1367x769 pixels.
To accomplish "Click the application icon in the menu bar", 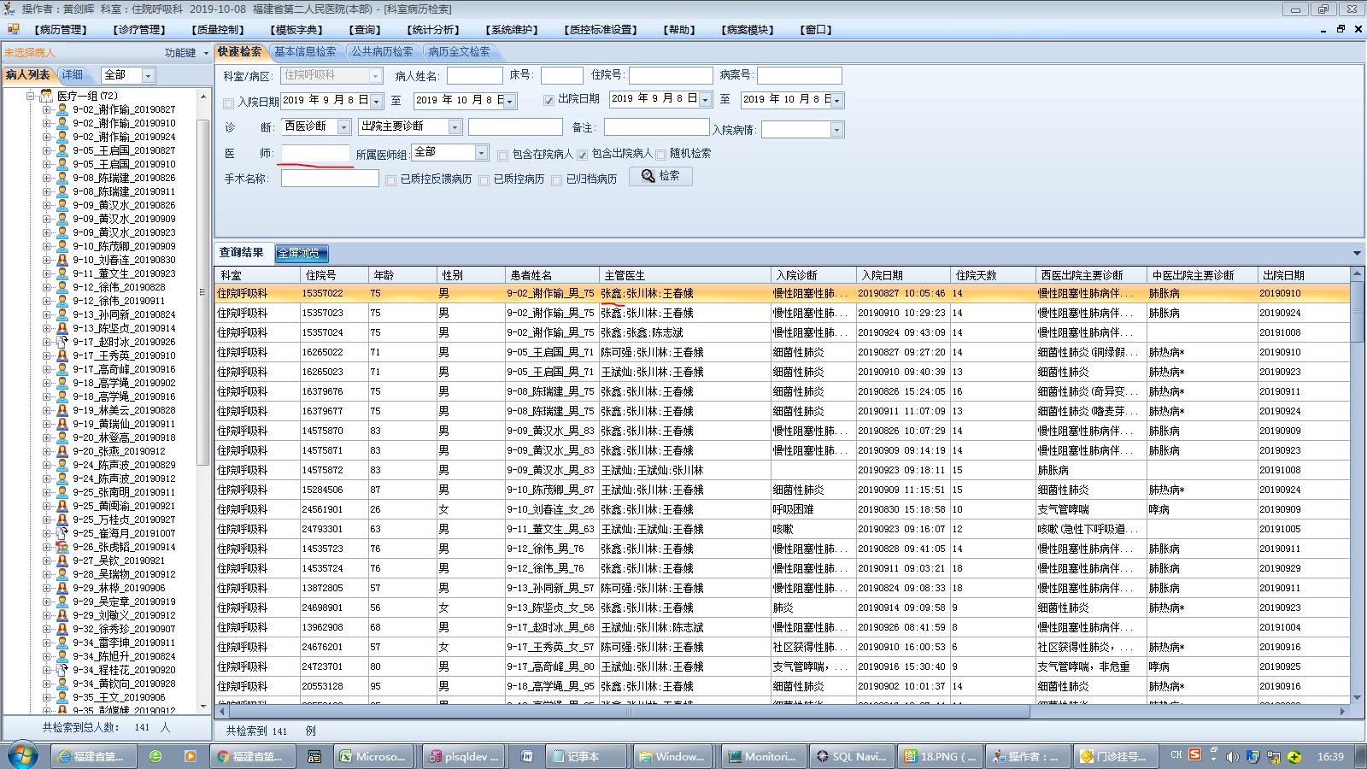I will coord(13,29).
